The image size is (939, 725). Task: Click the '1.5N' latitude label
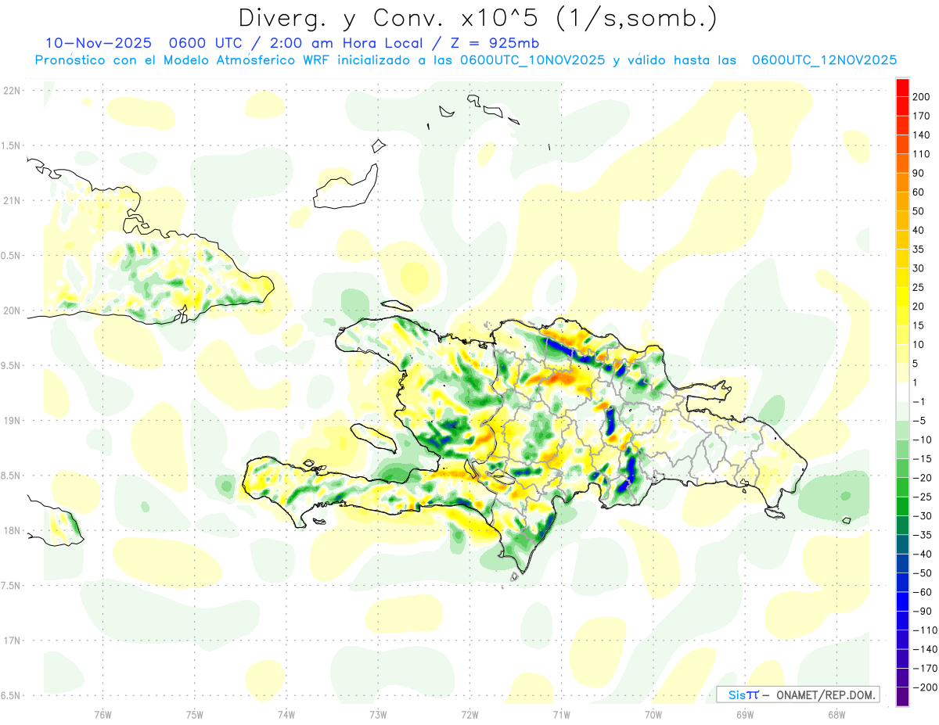coord(12,145)
